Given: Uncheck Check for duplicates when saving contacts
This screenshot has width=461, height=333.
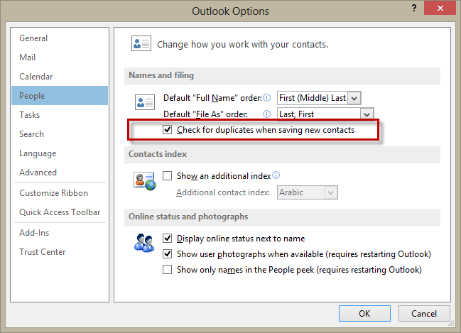Looking at the screenshot, I should (168, 130).
